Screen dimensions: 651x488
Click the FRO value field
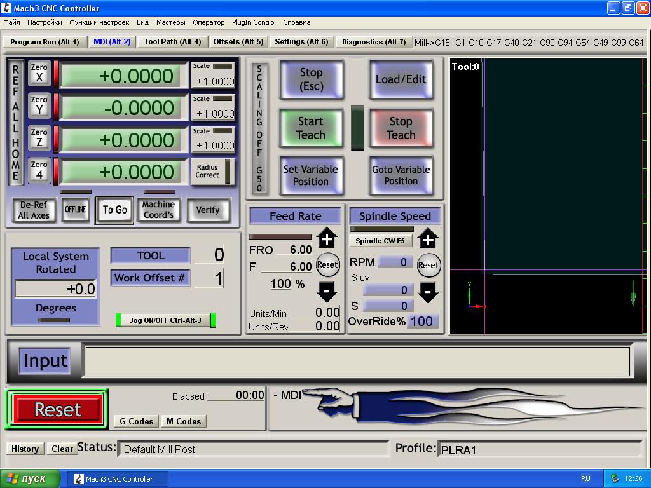(294, 249)
